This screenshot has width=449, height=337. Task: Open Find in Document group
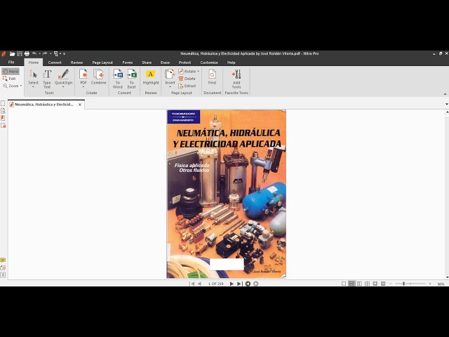pos(212,77)
